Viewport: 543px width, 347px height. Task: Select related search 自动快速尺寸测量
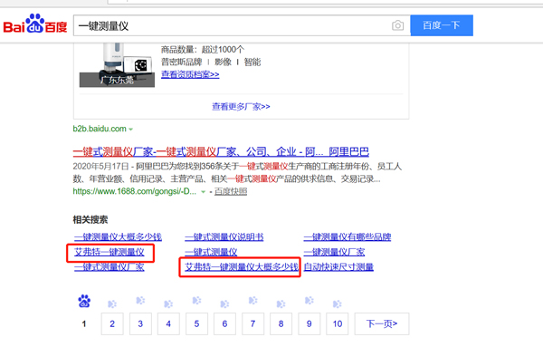[338, 267]
